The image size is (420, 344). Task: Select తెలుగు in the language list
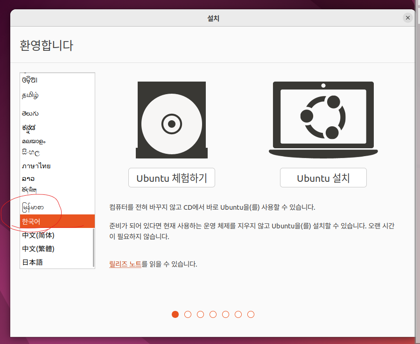tap(57, 113)
